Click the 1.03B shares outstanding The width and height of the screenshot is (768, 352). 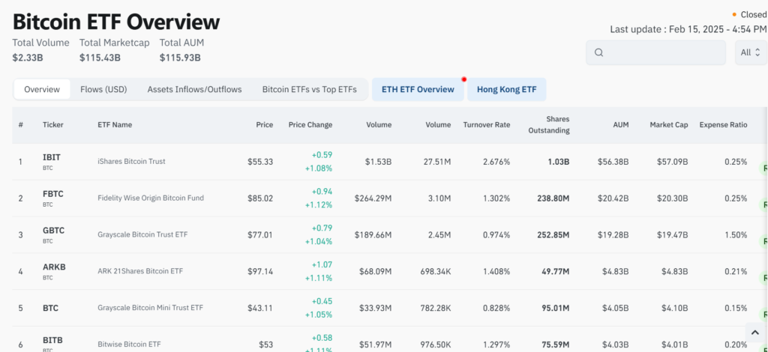point(559,162)
